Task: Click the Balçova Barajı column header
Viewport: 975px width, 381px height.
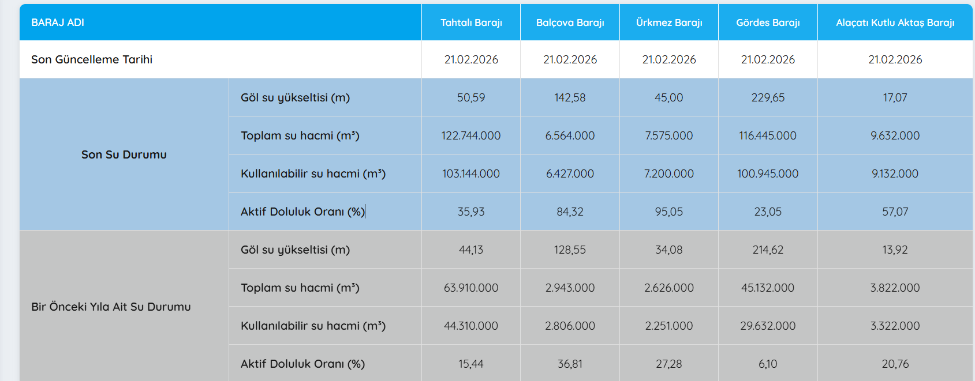Action: pyautogui.click(x=570, y=22)
